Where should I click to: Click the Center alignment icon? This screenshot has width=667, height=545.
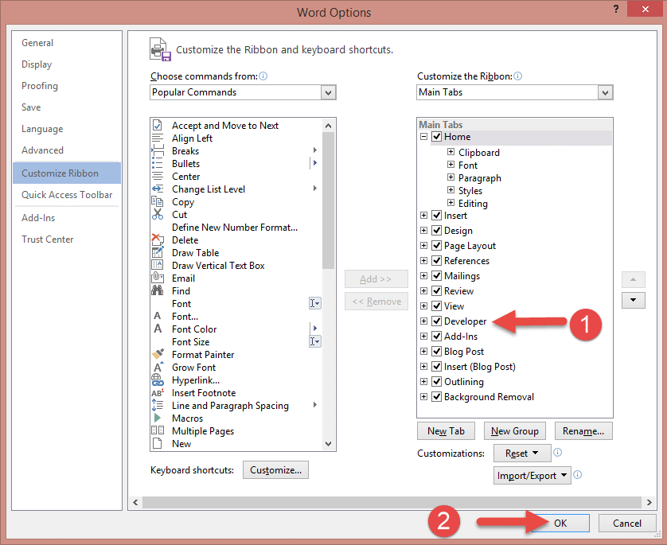pyautogui.click(x=158, y=177)
